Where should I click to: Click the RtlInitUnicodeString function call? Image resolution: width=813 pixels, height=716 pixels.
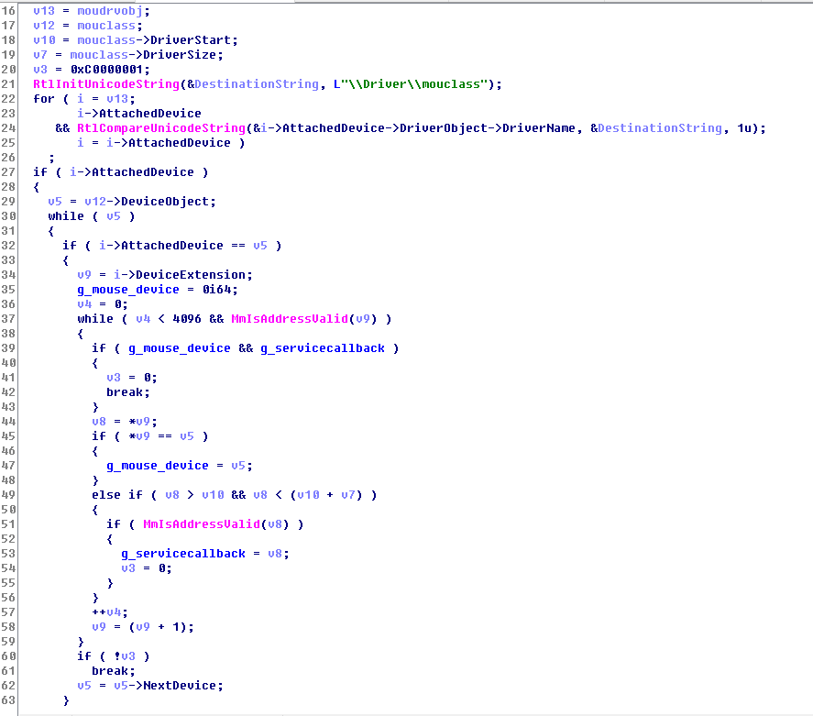pos(106,84)
